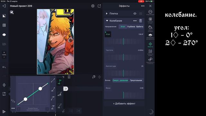This screenshot has height=116, width=206.
Task: Open the edit shape icon in right sidebar
Action: point(150,52)
